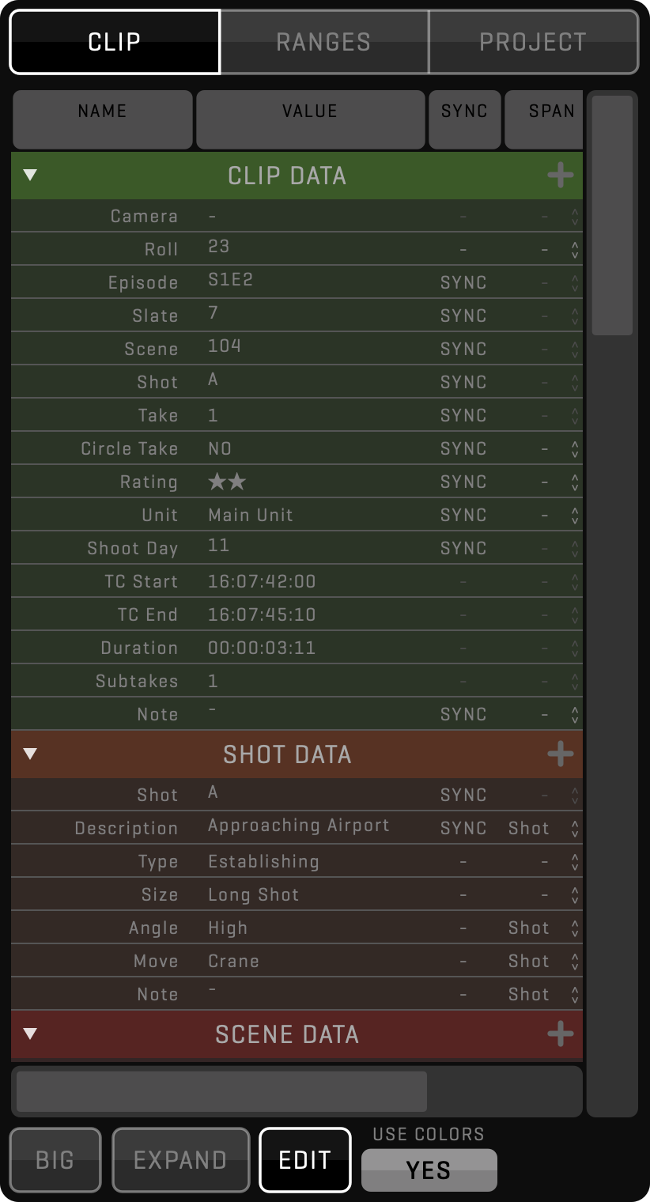
Task: Toggle the USE COLORS YES switch
Action: (x=429, y=1170)
